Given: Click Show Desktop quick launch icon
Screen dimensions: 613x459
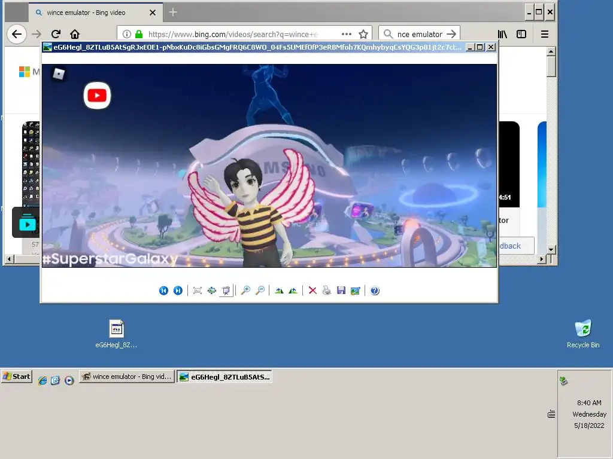Looking at the screenshot, I should pyautogui.click(x=55, y=380).
